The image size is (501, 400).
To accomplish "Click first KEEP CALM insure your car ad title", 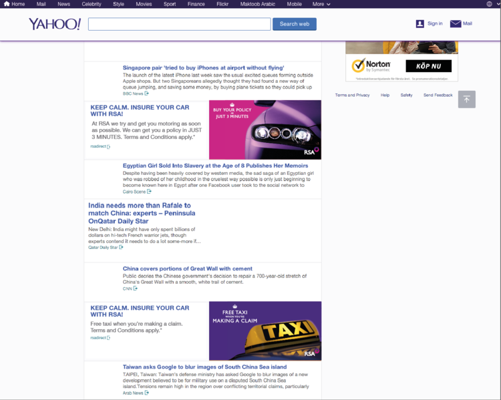I will pos(140,111).
